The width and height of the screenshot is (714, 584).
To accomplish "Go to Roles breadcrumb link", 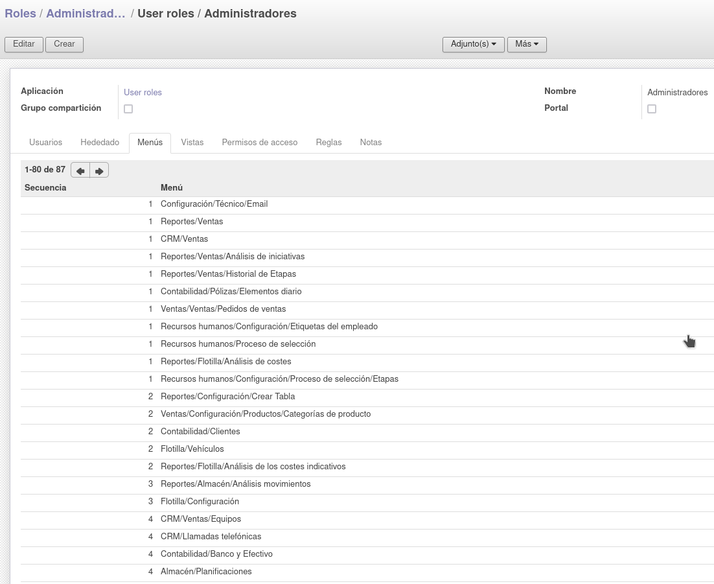I will (x=20, y=14).
